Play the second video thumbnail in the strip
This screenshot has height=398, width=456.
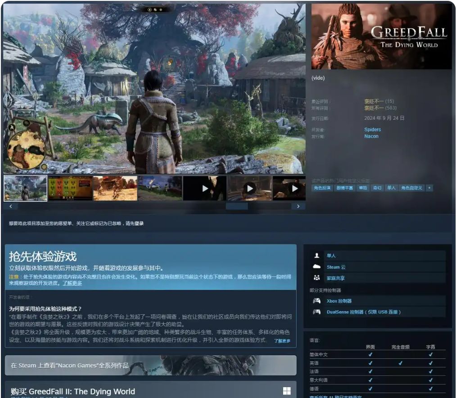[x=250, y=188]
